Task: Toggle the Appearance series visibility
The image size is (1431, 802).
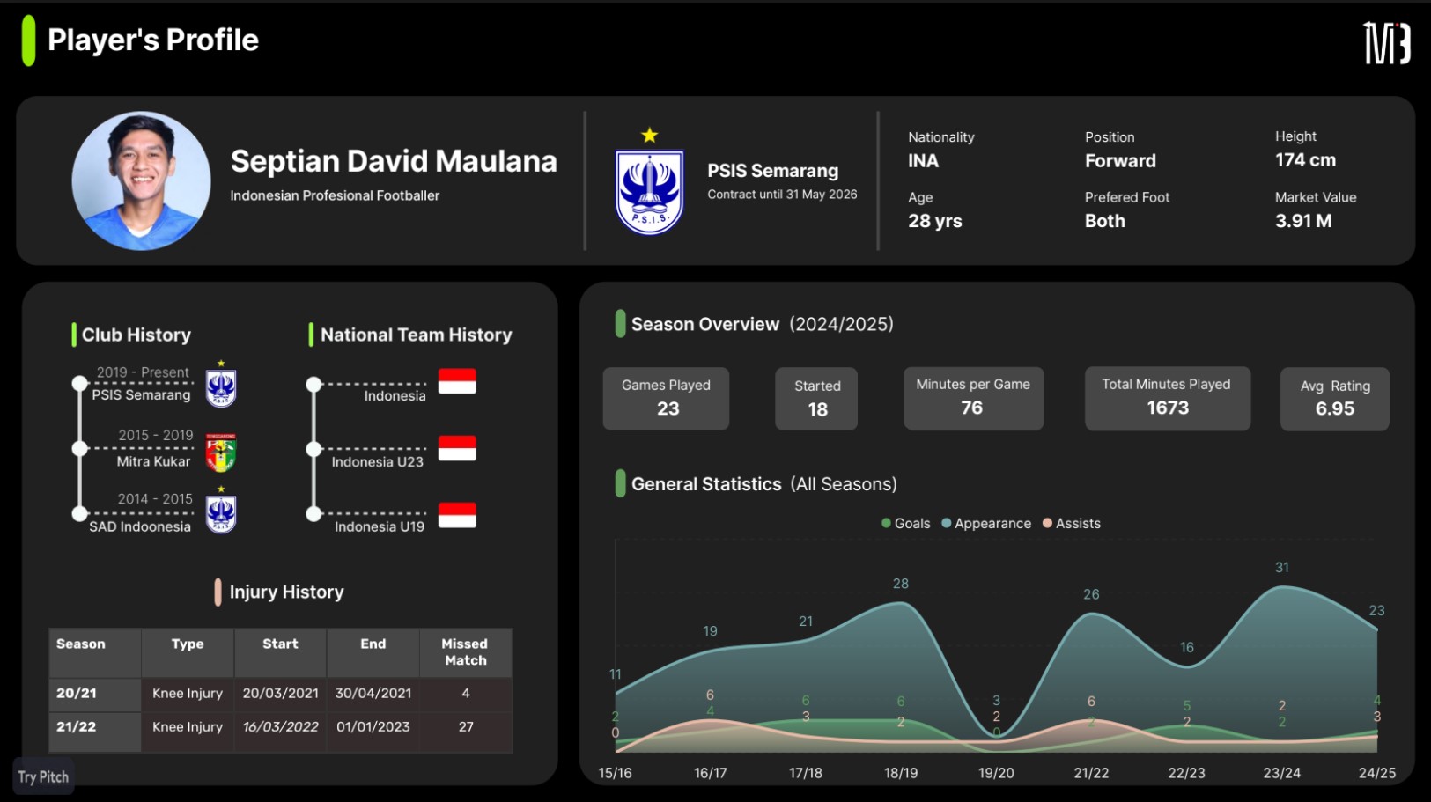Action: 988,523
